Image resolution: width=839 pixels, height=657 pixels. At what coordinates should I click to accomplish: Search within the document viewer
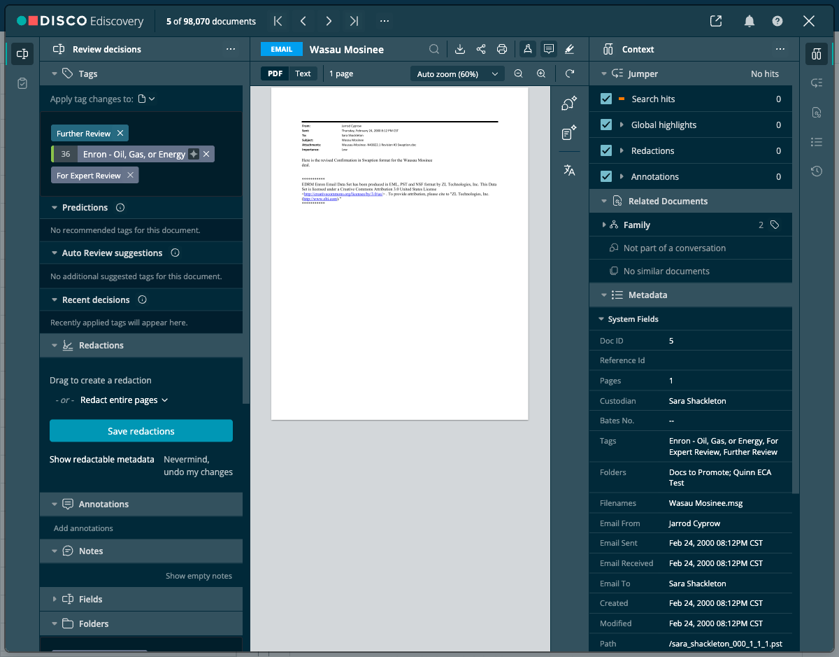coord(434,49)
